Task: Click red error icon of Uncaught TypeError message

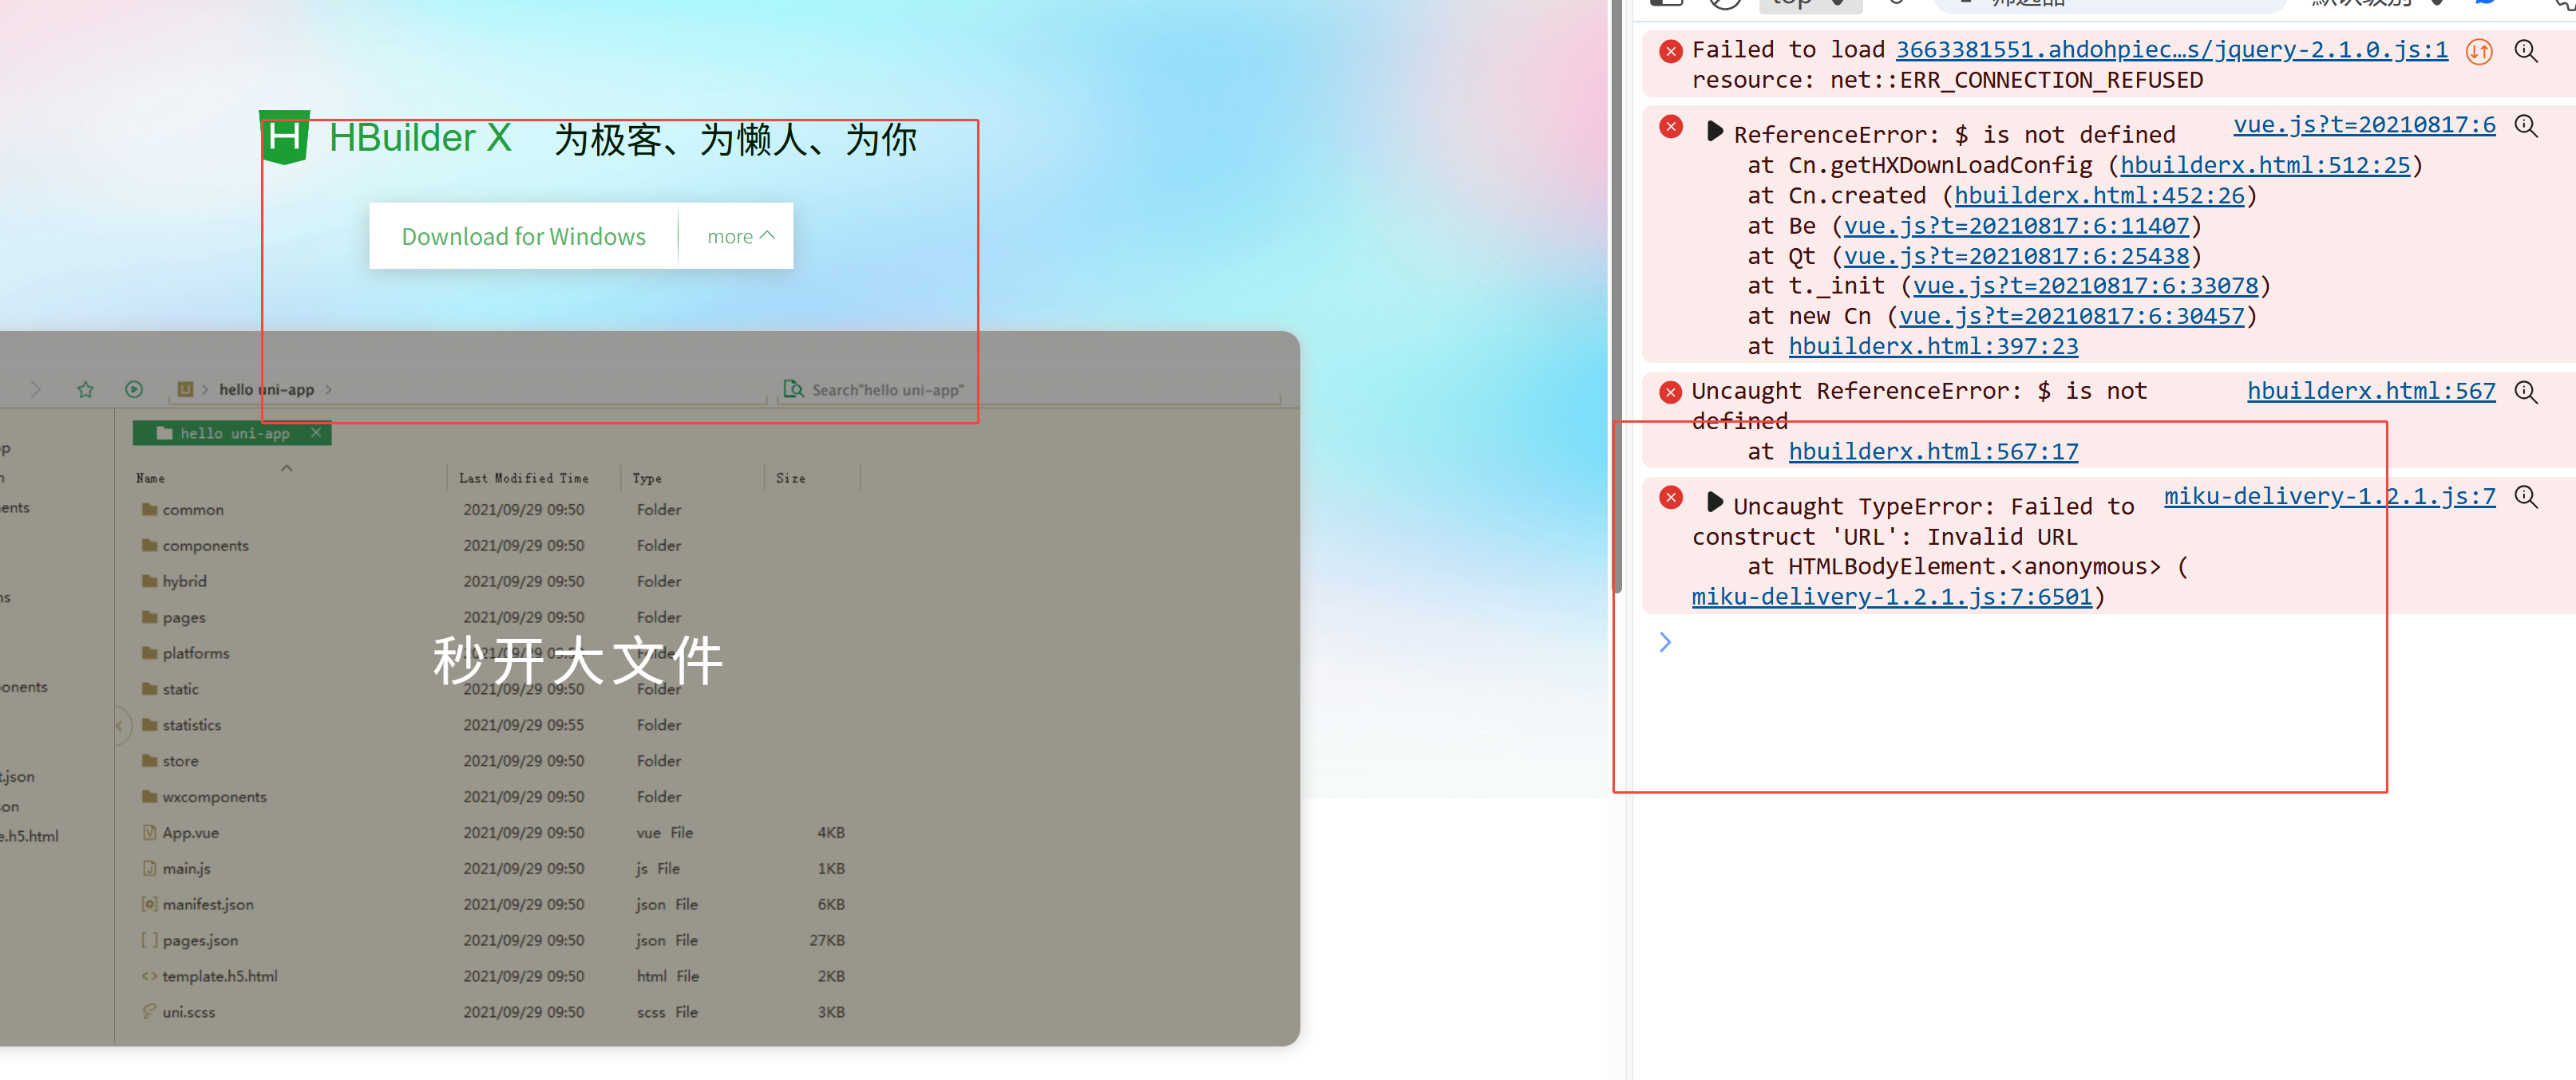Action: pyautogui.click(x=1670, y=497)
